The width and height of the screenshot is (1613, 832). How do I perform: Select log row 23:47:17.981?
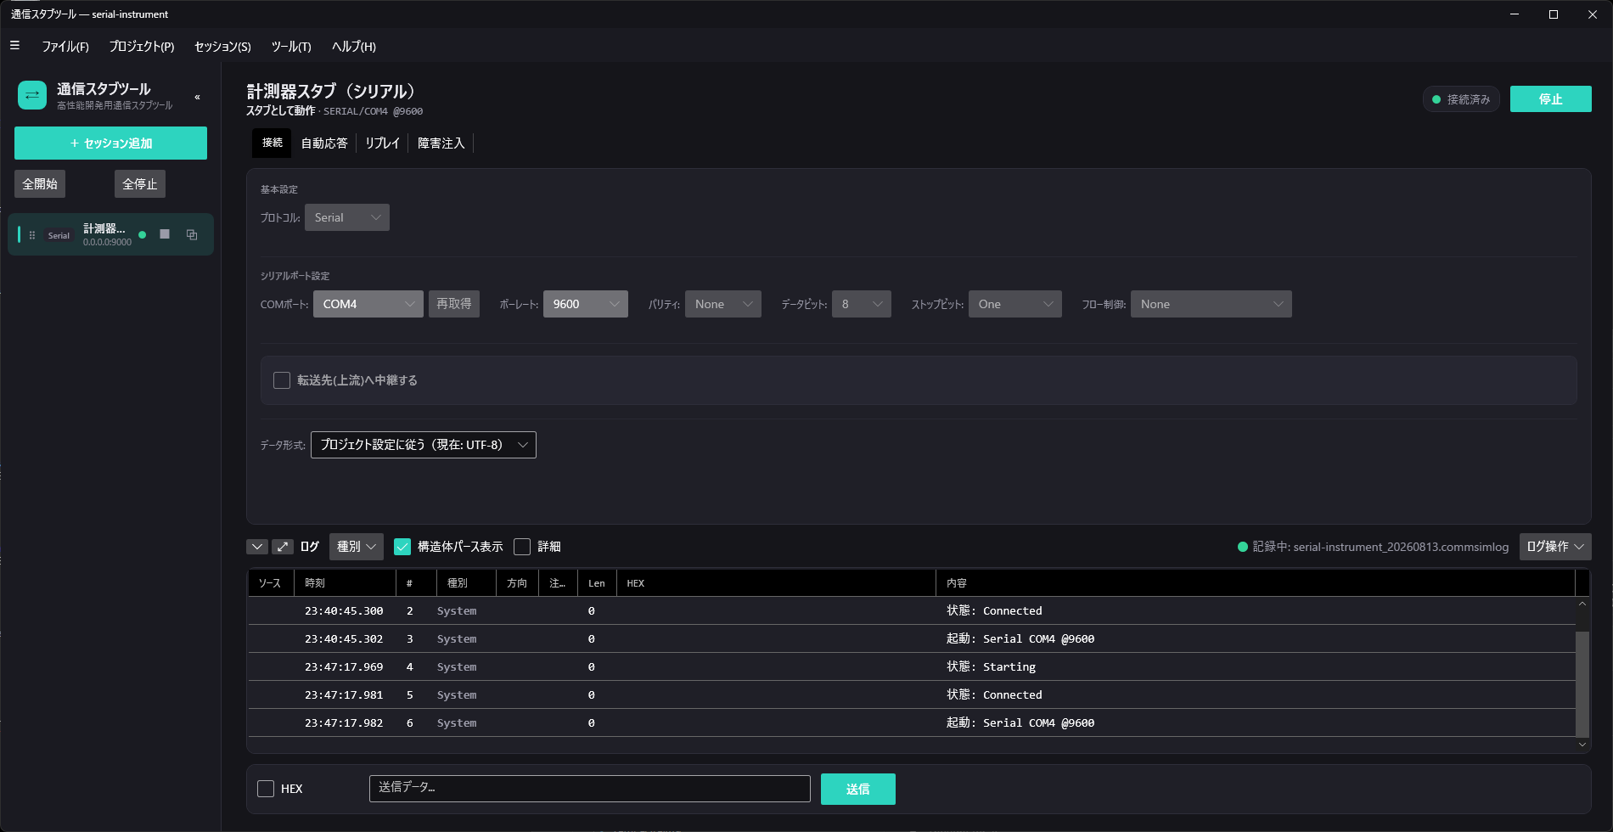point(912,694)
